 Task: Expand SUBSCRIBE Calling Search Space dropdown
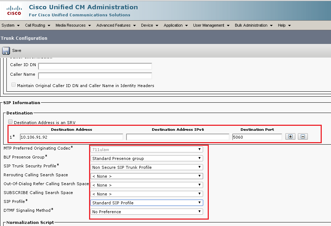pyautogui.click(x=147, y=194)
